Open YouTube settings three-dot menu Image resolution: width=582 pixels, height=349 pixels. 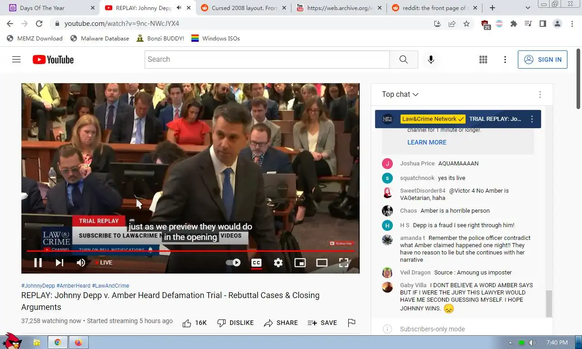click(x=505, y=60)
